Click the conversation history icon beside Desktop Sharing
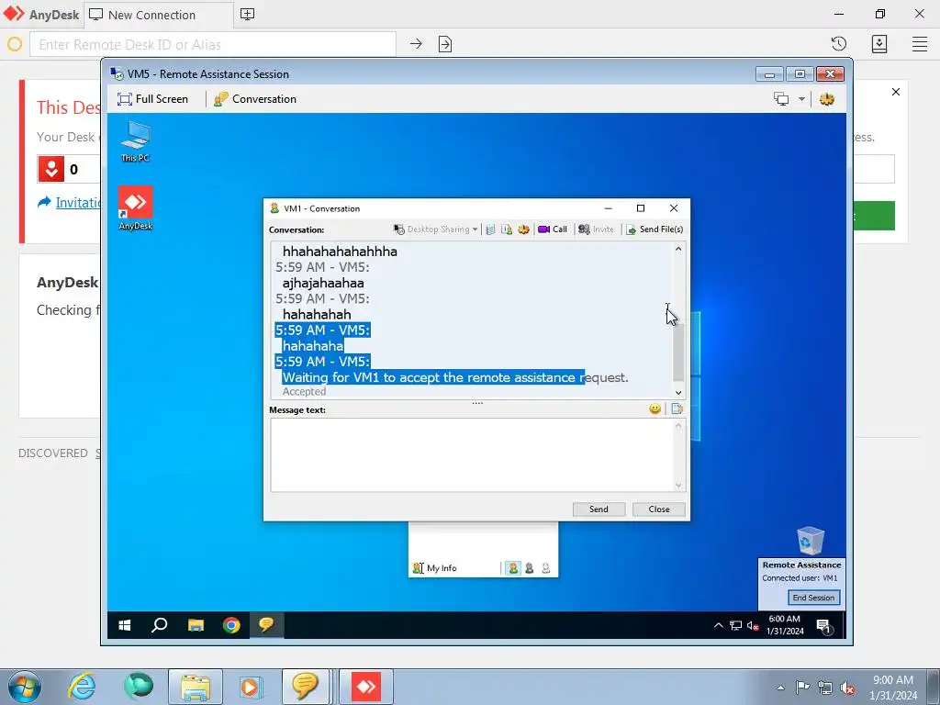 [490, 229]
